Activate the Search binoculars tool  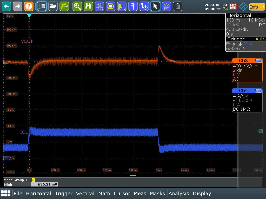pyautogui.click(x=88, y=6)
